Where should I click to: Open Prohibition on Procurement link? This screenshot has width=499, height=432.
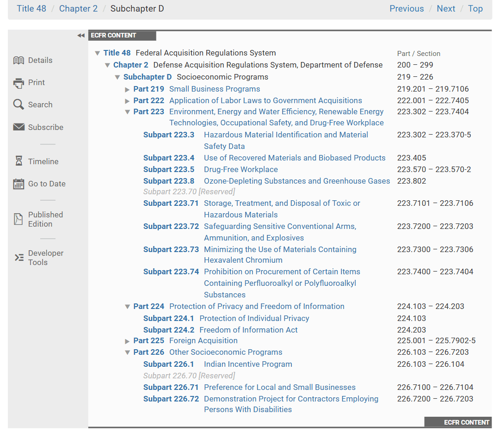coord(282,283)
